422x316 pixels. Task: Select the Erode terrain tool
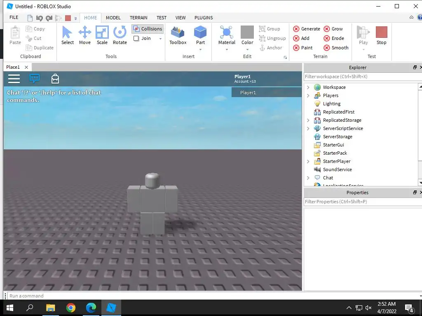click(x=334, y=38)
